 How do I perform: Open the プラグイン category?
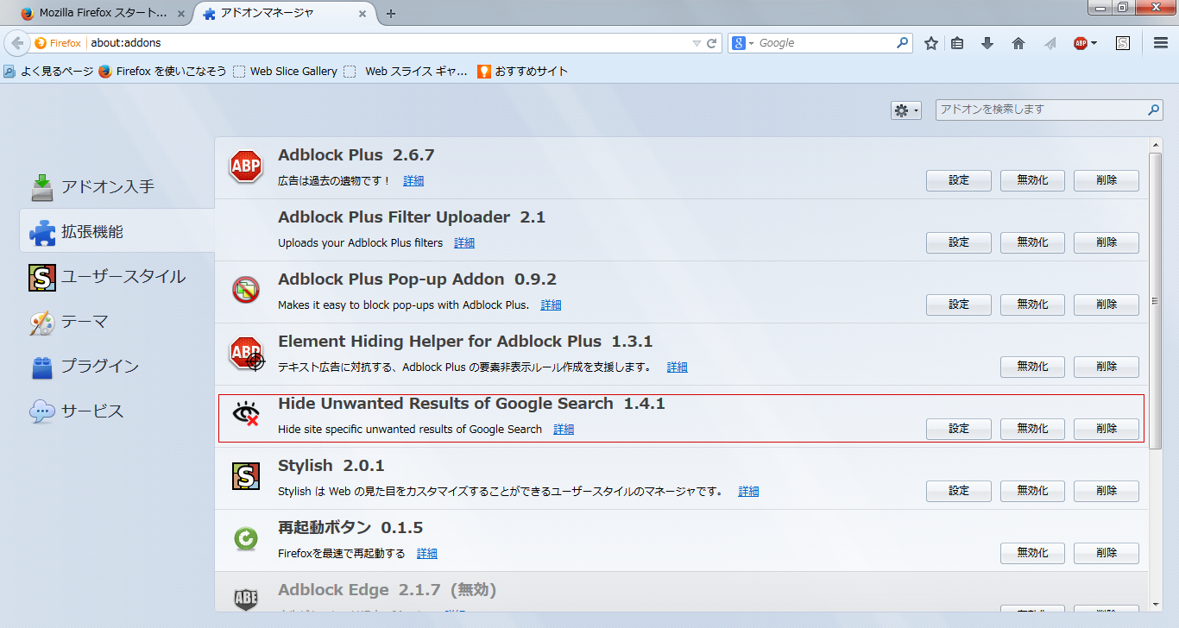click(117, 366)
